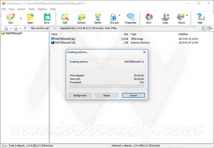The width and height of the screenshot is (214, 148).
Task: Click the MASTERkreatif.jpg file icon
Action: click(53, 39)
